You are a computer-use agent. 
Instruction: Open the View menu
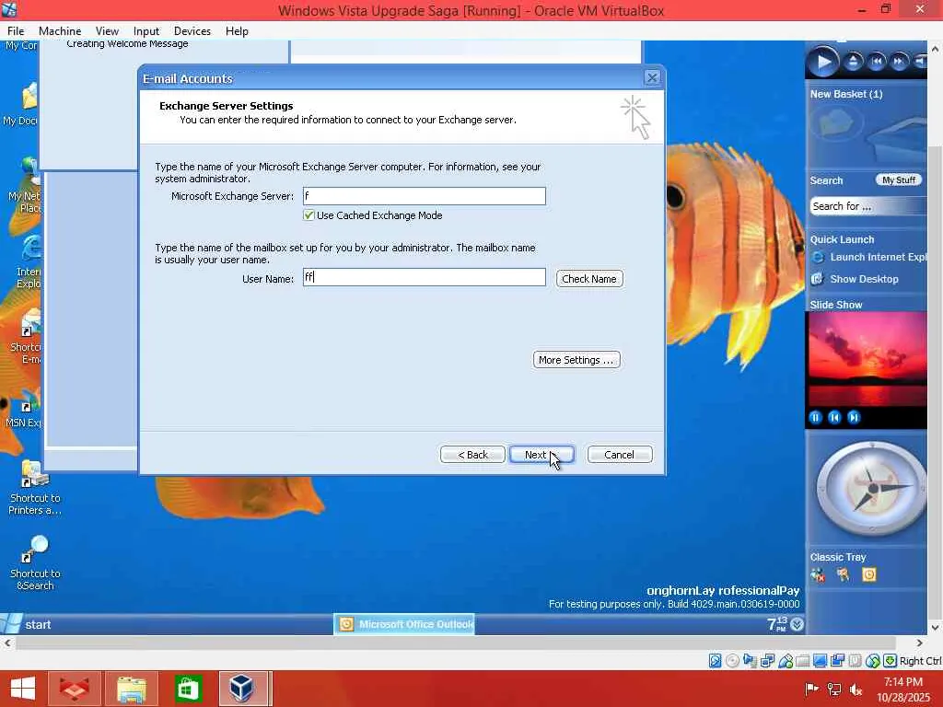[x=107, y=30]
